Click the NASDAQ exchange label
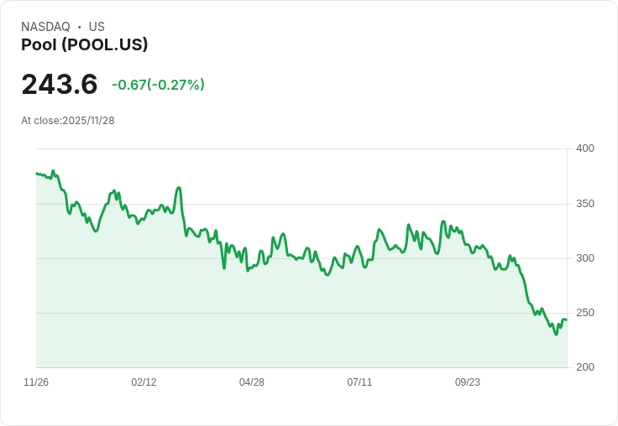Image resolution: width=618 pixels, height=426 pixels. coord(45,27)
